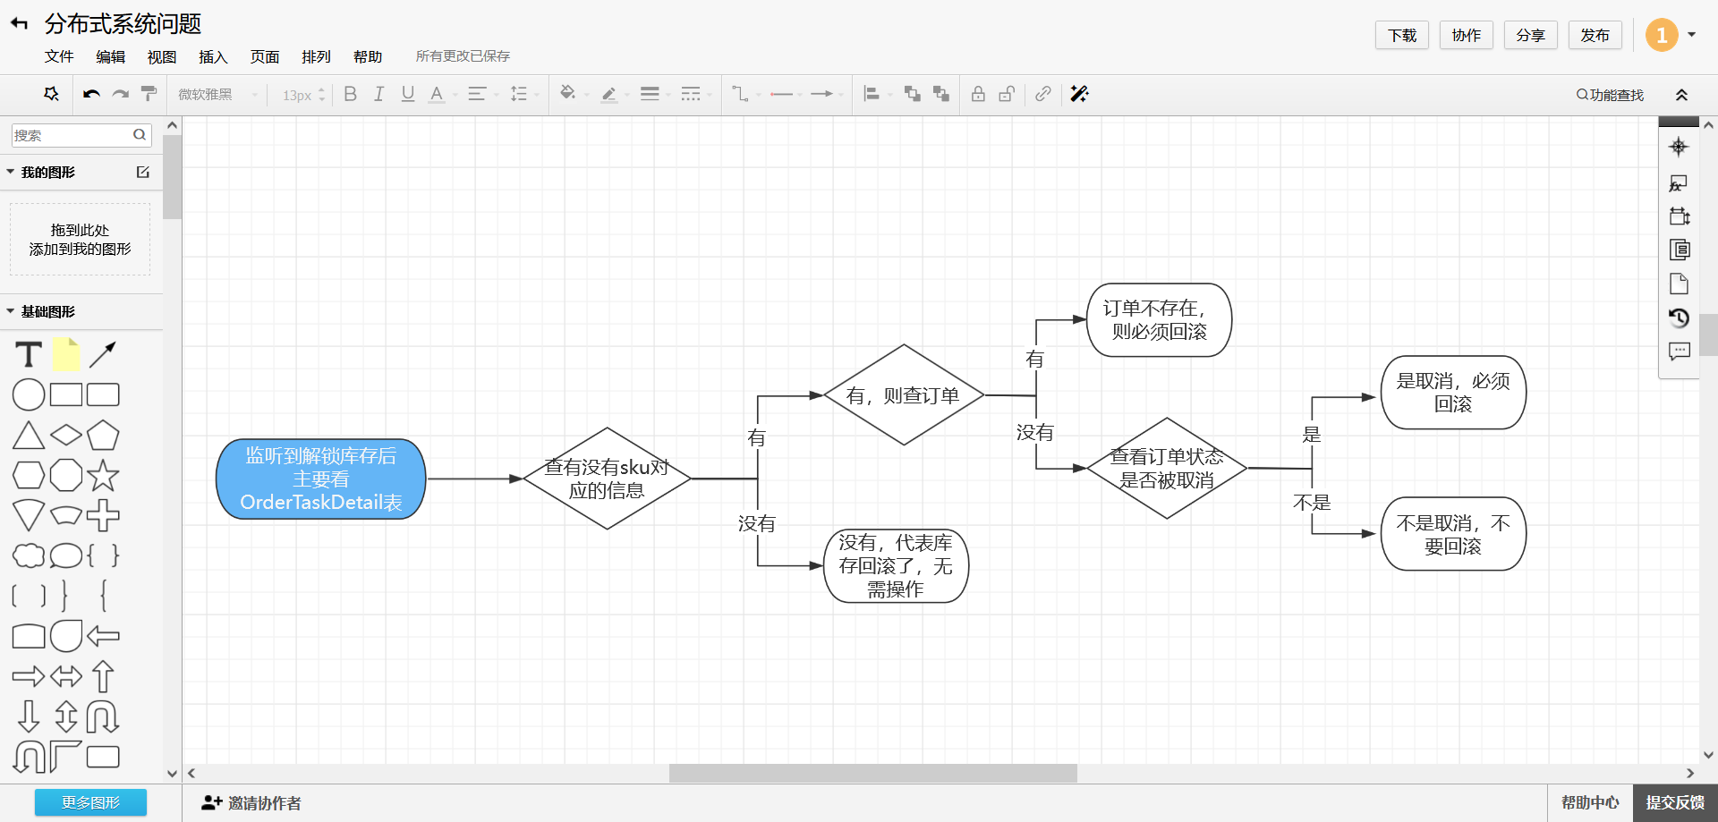Open the 插入 menu
The height and width of the screenshot is (822, 1718).
pos(213,56)
